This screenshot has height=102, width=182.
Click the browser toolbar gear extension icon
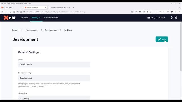pyautogui.click(x=168, y=12)
